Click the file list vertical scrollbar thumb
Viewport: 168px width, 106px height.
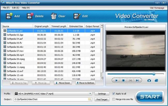pyautogui.click(x=102, y=50)
